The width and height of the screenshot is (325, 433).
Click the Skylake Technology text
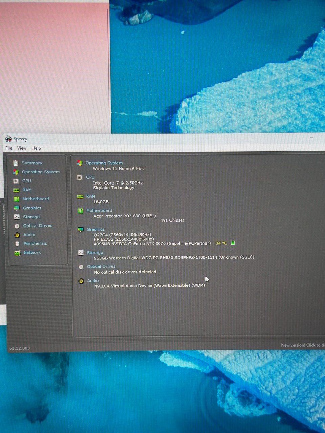coord(114,188)
